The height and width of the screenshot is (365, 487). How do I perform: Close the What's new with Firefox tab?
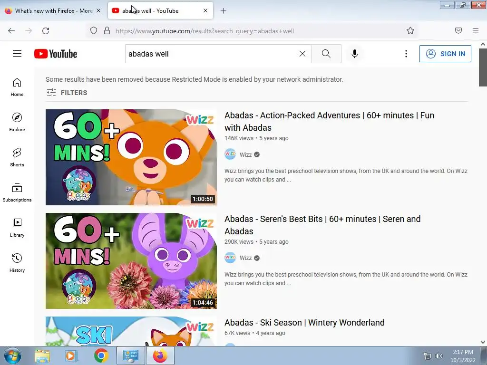pos(98,10)
